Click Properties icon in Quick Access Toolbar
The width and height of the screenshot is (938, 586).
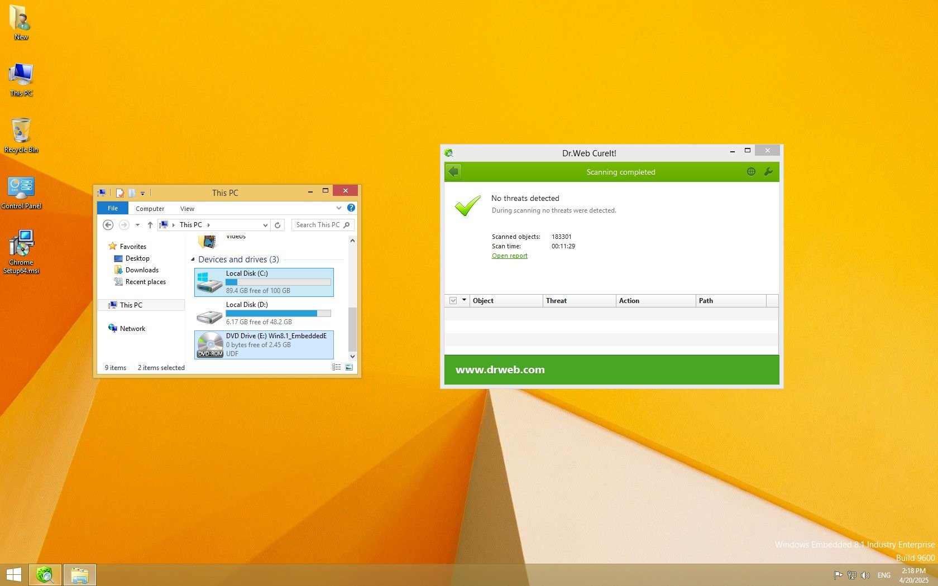[x=119, y=193]
